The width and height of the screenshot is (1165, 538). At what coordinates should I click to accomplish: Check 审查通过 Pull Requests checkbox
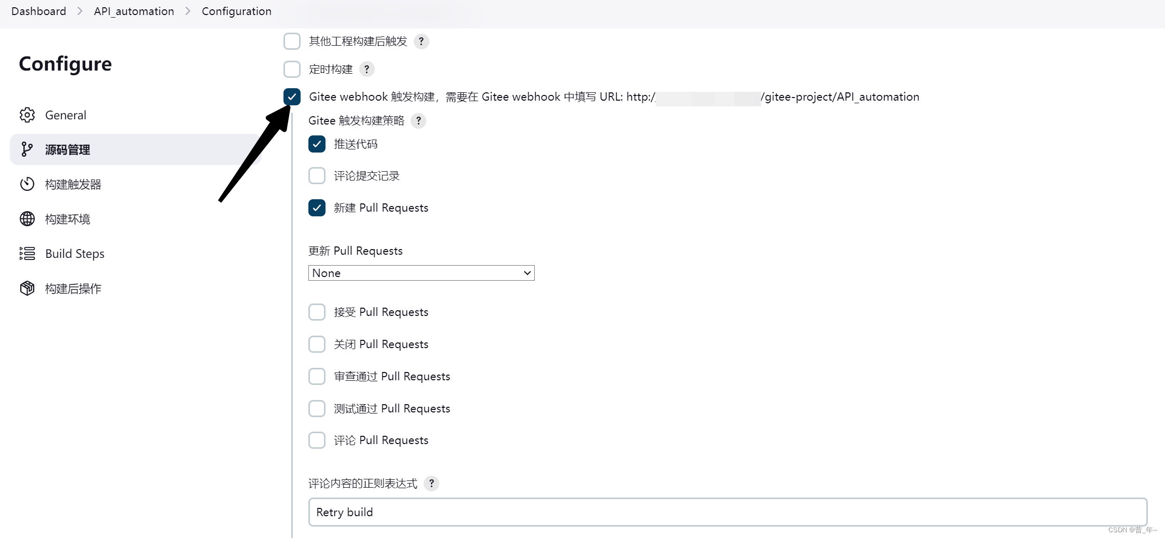317,376
